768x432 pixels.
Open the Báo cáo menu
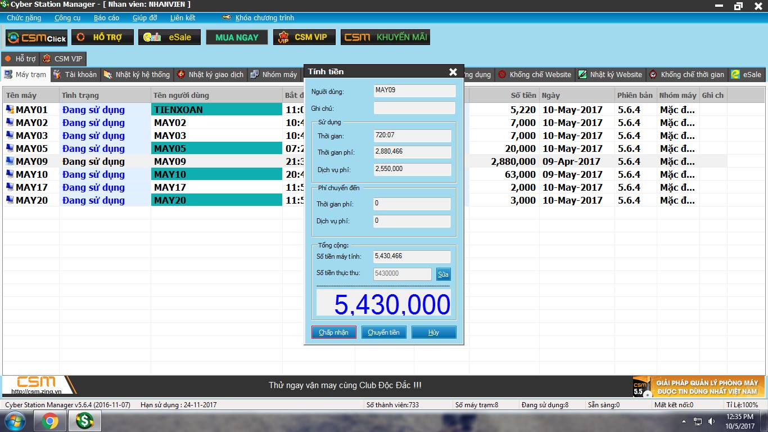pyautogui.click(x=106, y=18)
